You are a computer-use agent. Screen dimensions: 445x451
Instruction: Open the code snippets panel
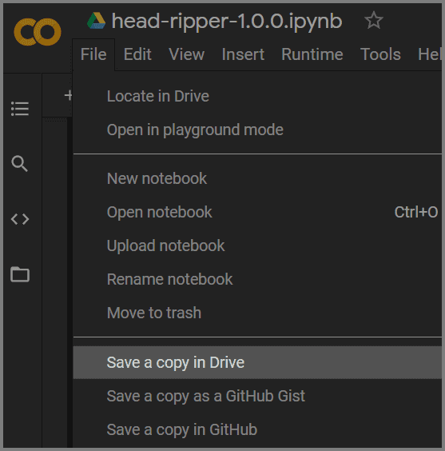20,219
